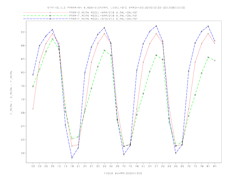The width and height of the screenshot is (234, 181).
Task: Click forecast hour 36 on x-axis
Action: pyautogui.click(x=111, y=166)
